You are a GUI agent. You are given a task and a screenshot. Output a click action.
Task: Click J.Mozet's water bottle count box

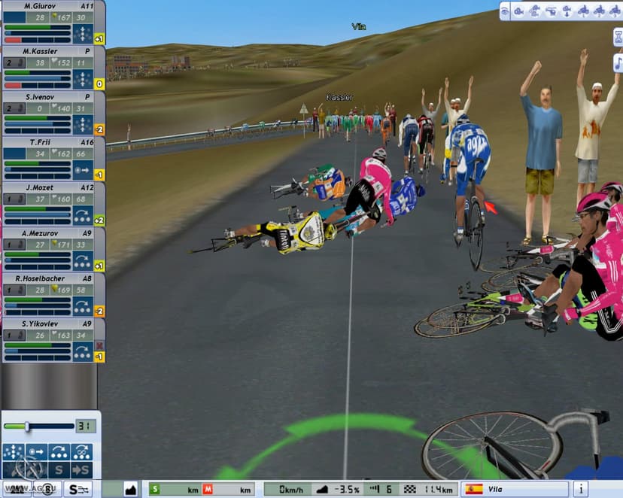coord(15,199)
